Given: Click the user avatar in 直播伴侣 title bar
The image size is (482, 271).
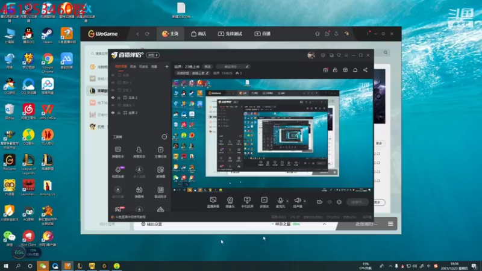Looking at the screenshot, I should tap(311, 55).
